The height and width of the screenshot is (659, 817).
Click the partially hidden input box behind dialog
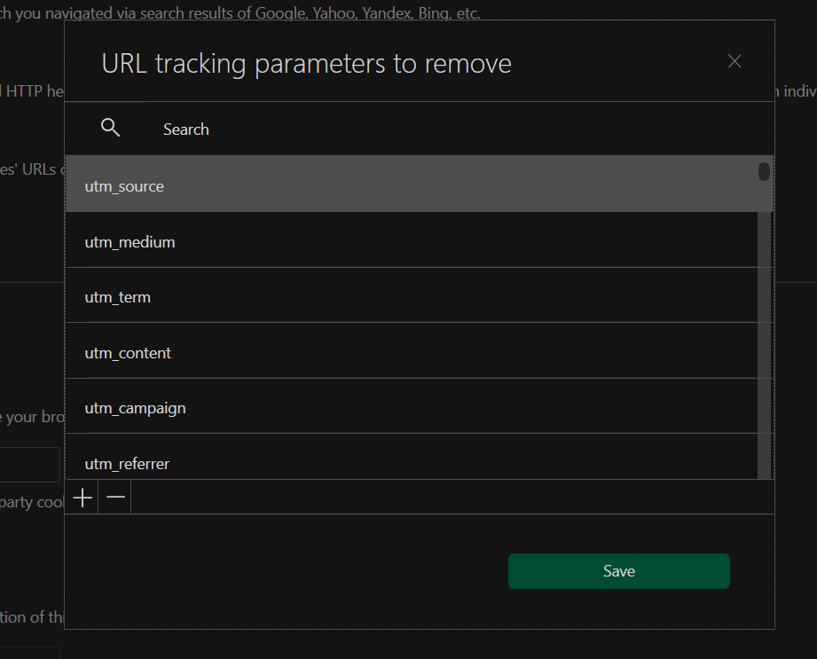30,465
